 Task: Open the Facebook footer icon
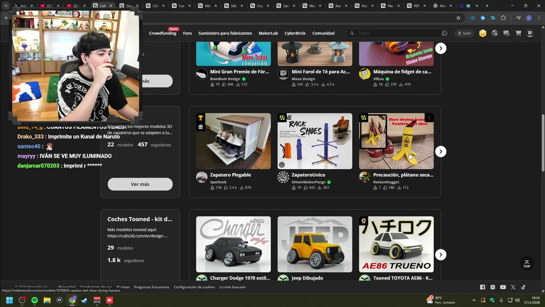(x=482, y=287)
